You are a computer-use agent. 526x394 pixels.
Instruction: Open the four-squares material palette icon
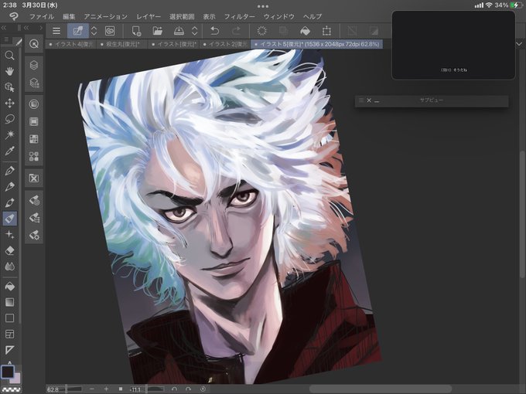click(34, 157)
